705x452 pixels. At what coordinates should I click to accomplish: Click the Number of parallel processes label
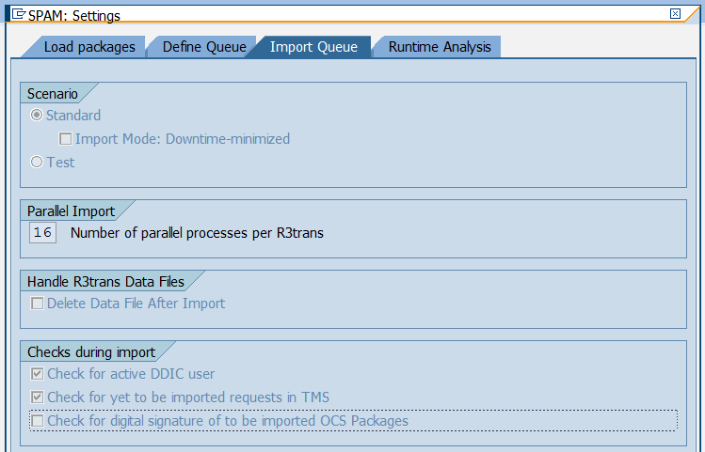[x=197, y=233]
